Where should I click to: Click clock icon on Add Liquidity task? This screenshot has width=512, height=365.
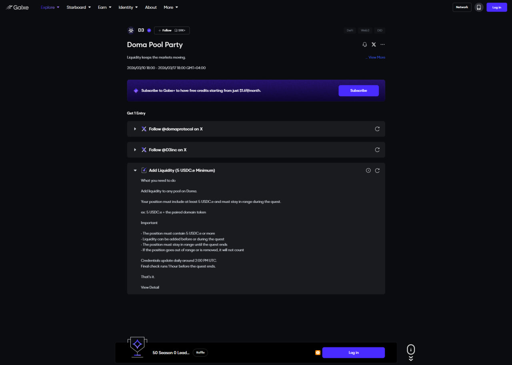click(368, 171)
